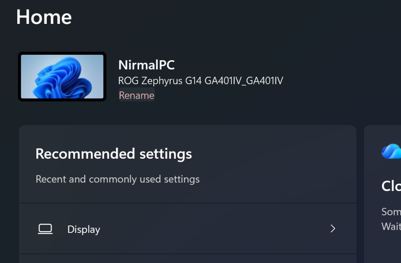Click the NirmalPC device name text
The height and width of the screenshot is (263, 401).
point(146,65)
